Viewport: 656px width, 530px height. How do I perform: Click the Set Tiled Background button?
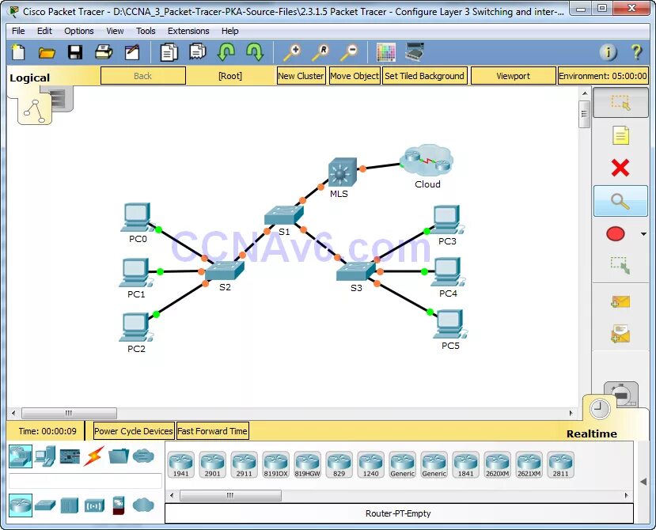coord(424,76)
